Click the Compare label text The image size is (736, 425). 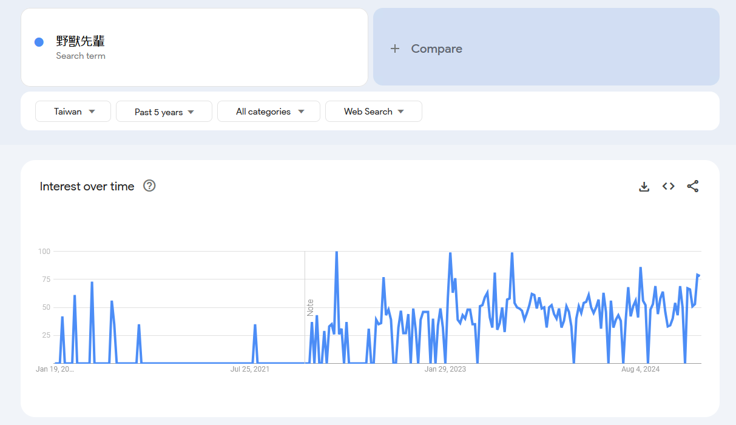point(436,49)
